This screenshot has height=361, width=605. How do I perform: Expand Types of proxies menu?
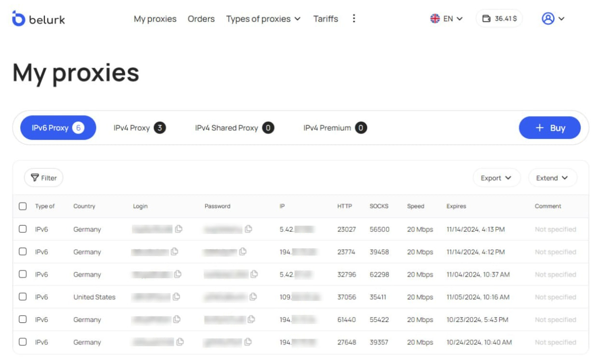tap(263, 19)
